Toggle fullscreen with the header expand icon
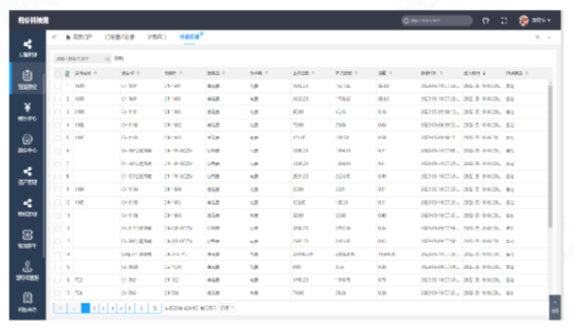Viewport: 574px width, 331px height. pos(504,20)
